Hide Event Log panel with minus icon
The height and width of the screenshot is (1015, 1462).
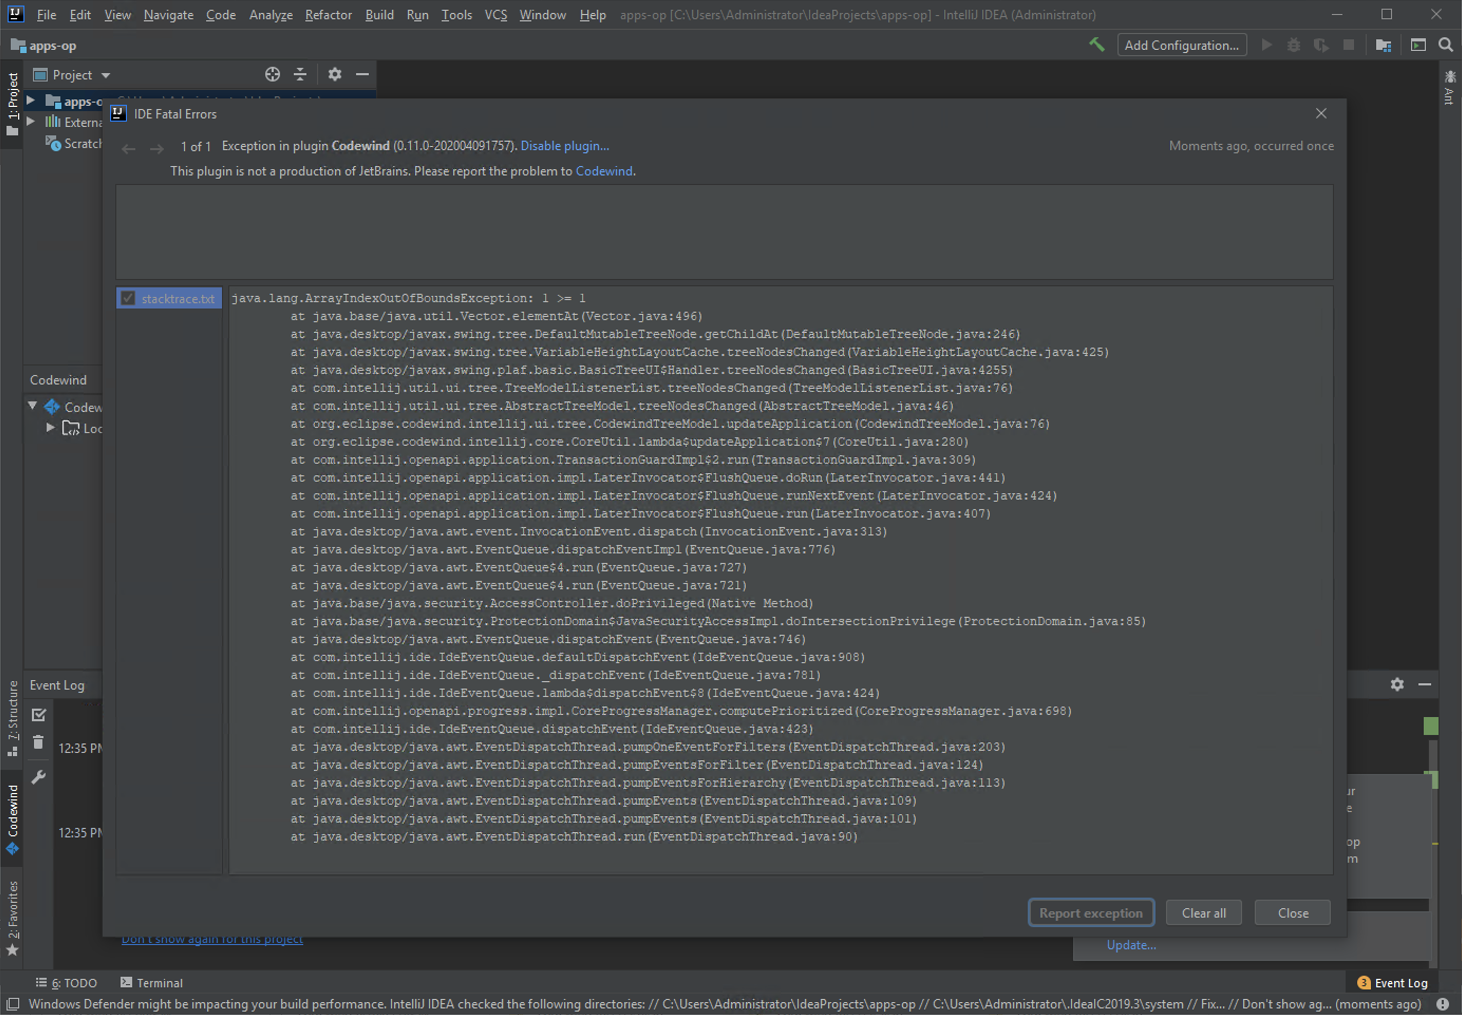pos(1424,684)
